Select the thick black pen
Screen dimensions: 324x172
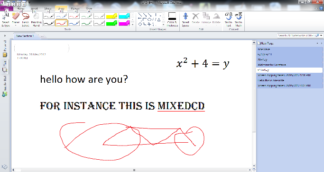coord(49,23)
